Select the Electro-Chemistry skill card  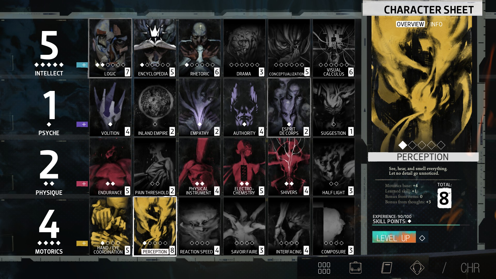pyautogui.click(x=244, y=167)
